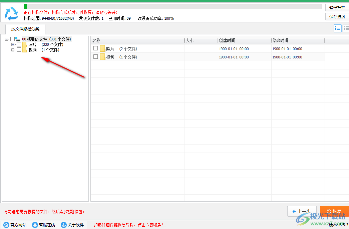The width and height of the screenshot is (349, 229).
Task: Click the 已用时间: 09 status text
Action: pos(119,18)
